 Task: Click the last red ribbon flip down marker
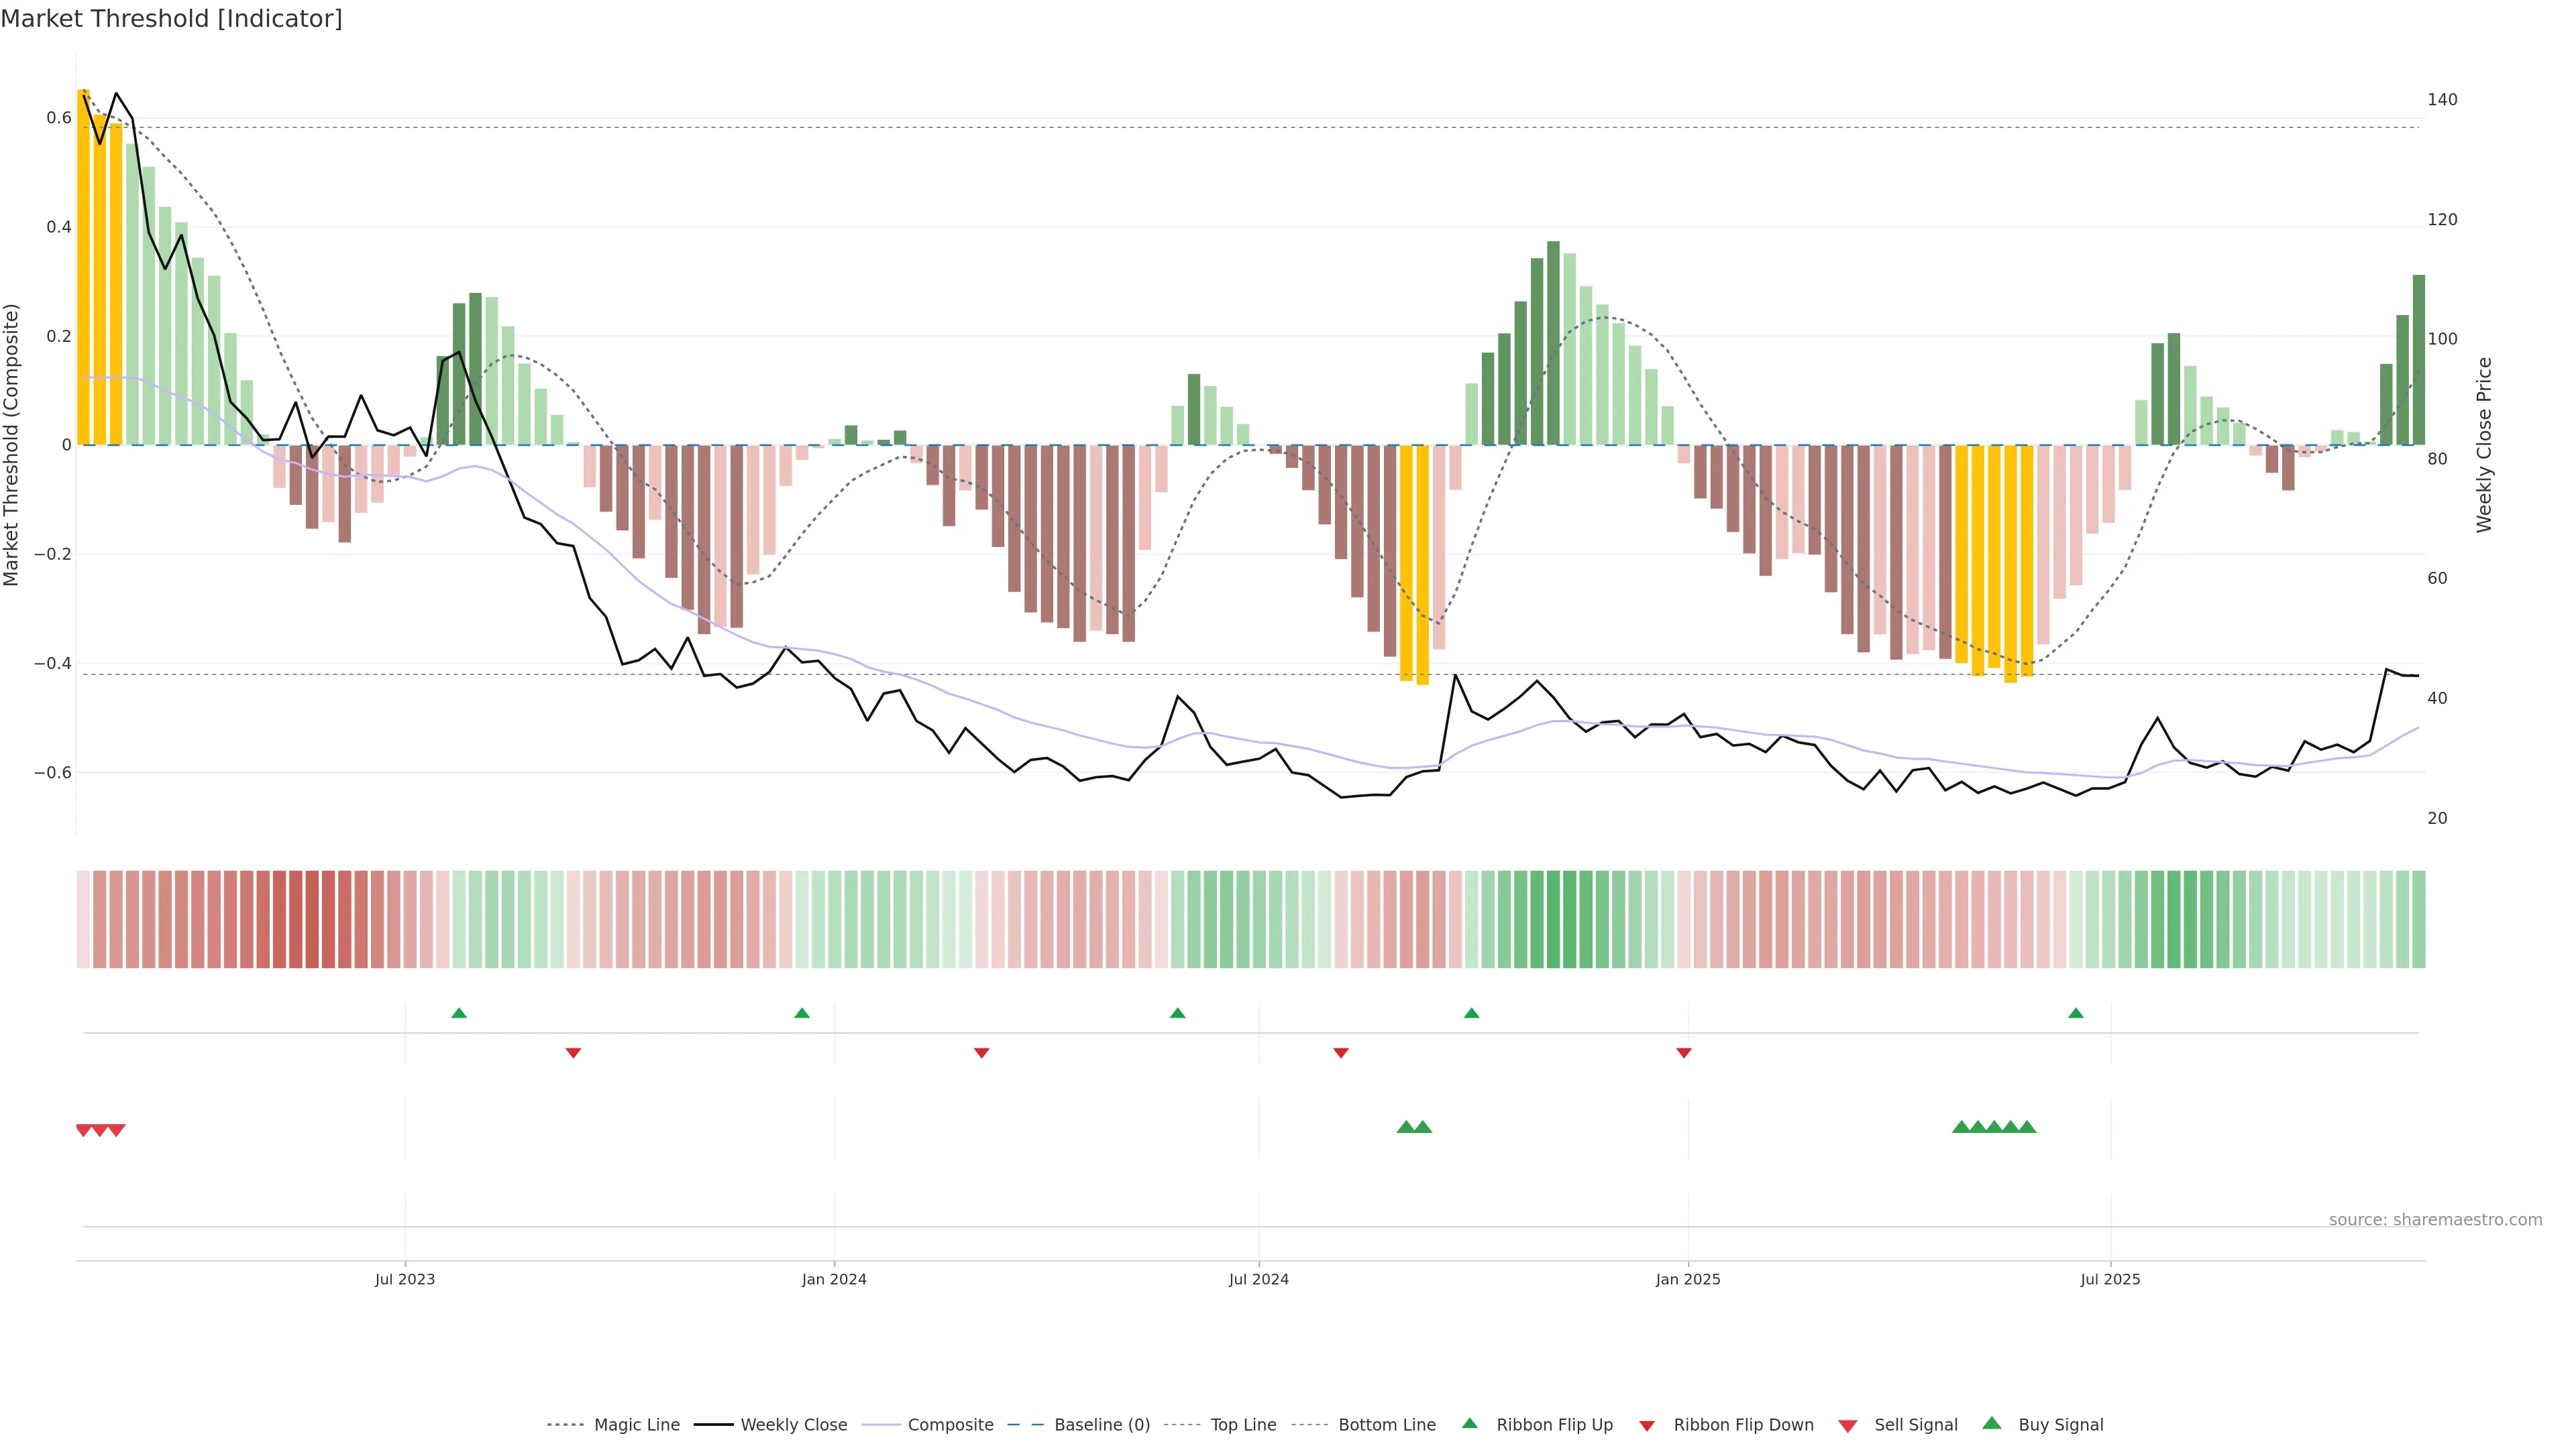pos(1684,1052)
